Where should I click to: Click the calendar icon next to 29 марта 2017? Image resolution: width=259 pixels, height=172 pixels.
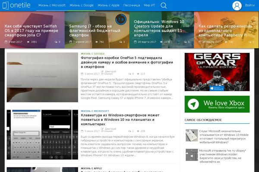click(x=135, y=42)
